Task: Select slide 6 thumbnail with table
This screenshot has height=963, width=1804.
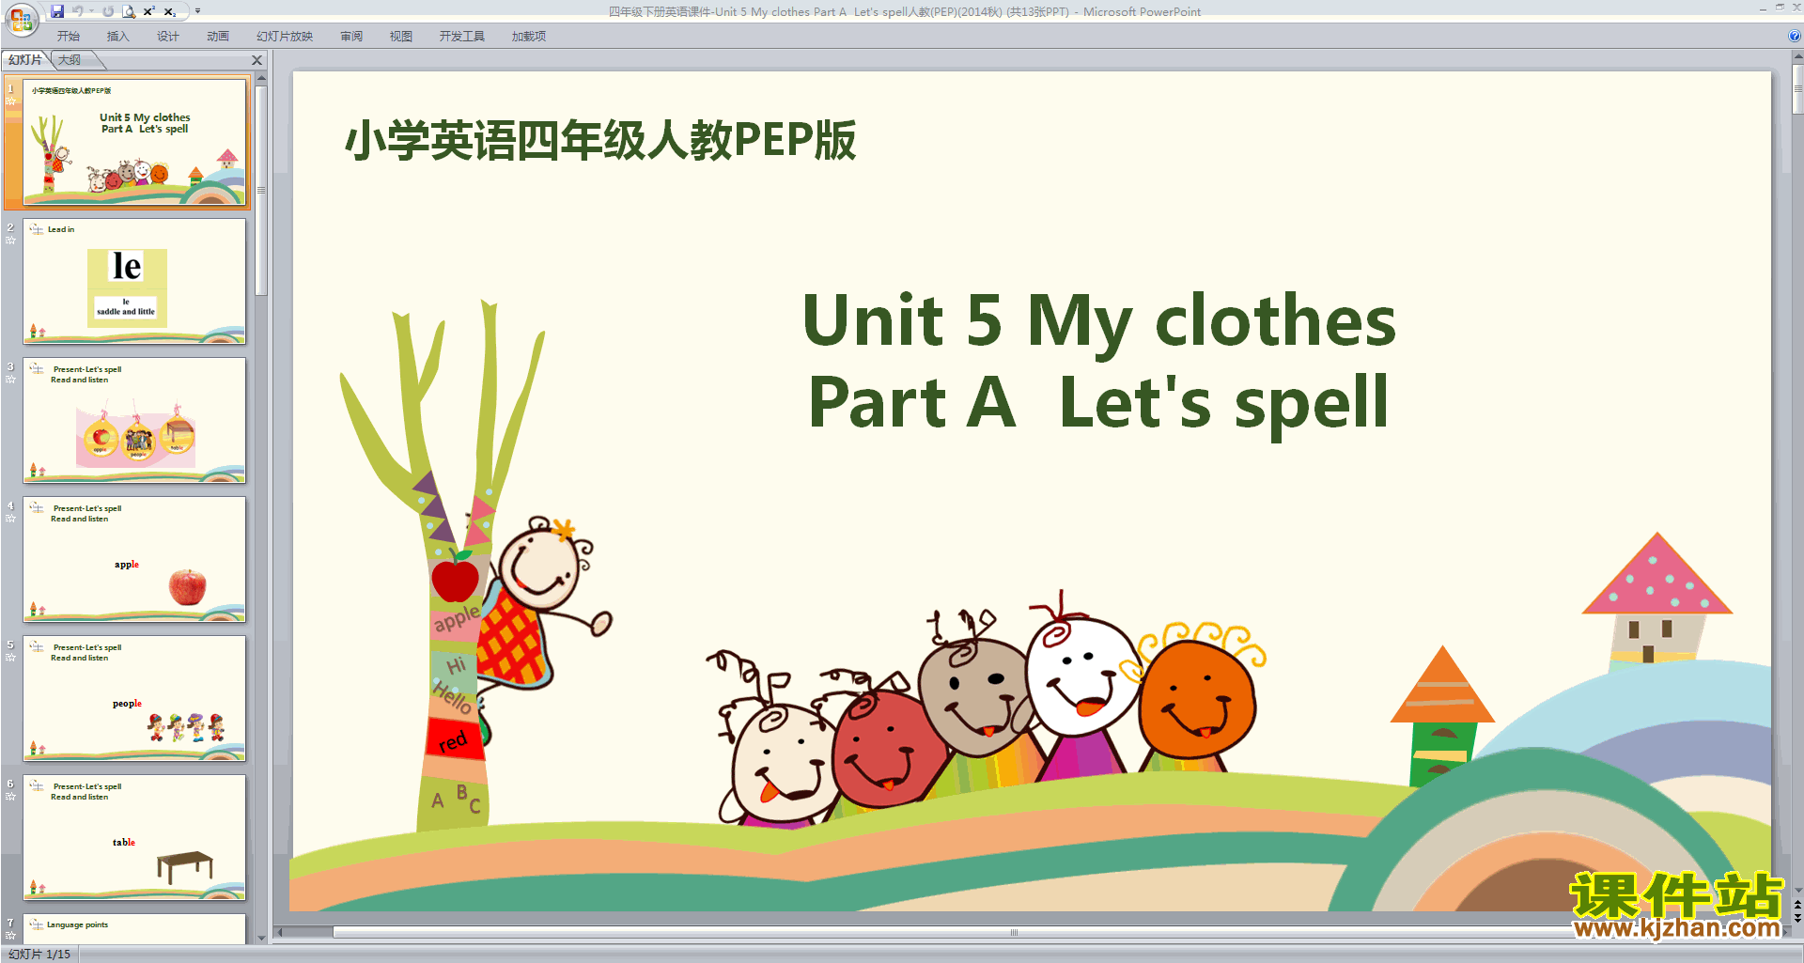Action: click(134, 837)
